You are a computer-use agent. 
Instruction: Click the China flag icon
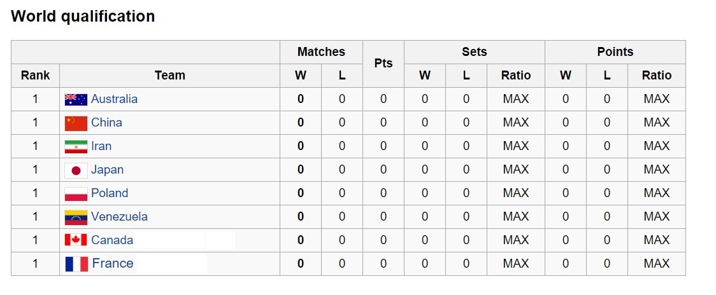76,123
